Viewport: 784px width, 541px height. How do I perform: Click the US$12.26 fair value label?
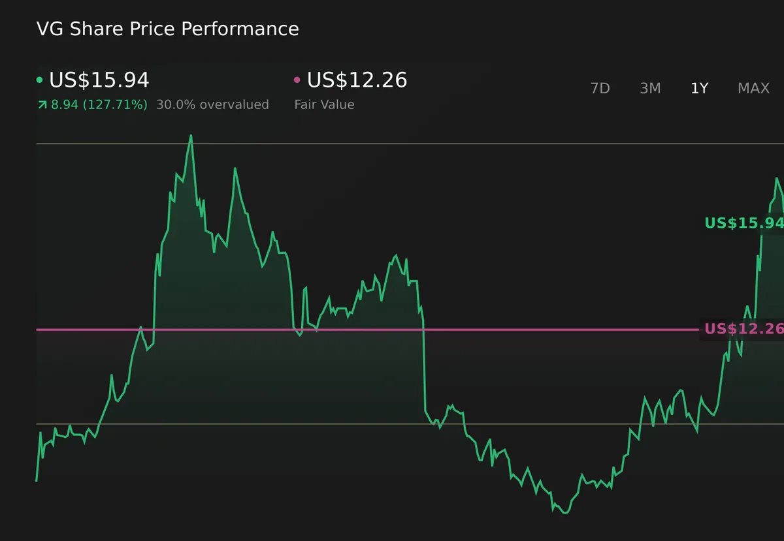coord(356,80)
